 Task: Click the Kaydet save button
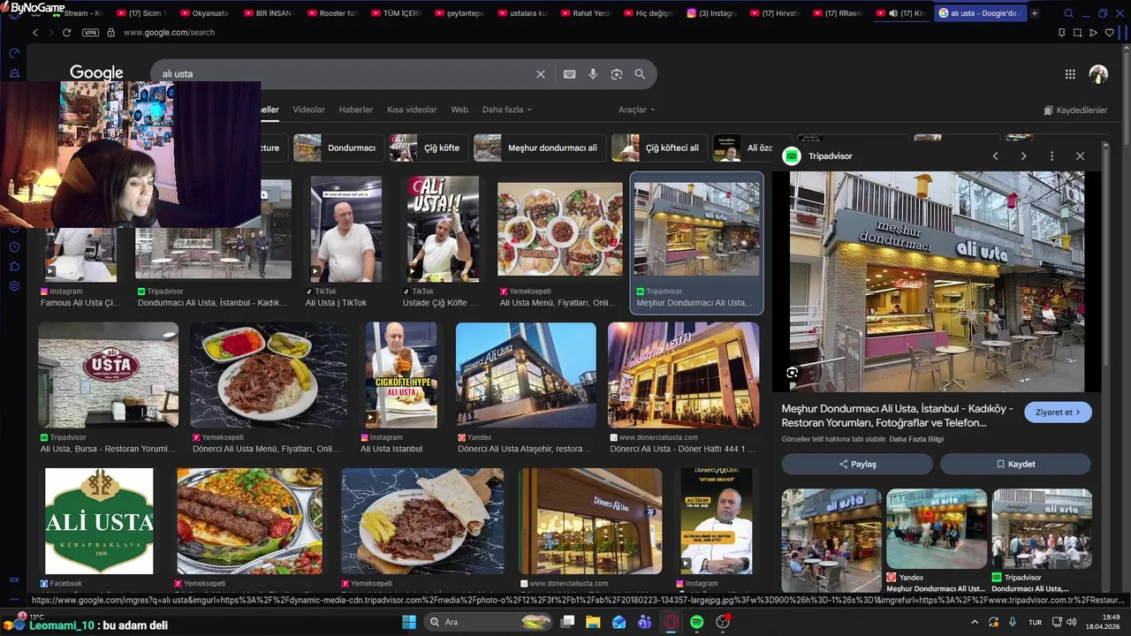(1015, 464)
